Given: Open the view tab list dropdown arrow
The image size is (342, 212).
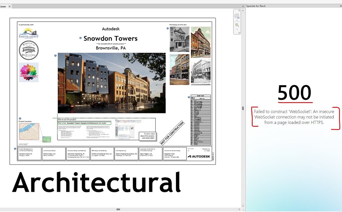Looking at the screenshot, I should (x=242, y=6).
